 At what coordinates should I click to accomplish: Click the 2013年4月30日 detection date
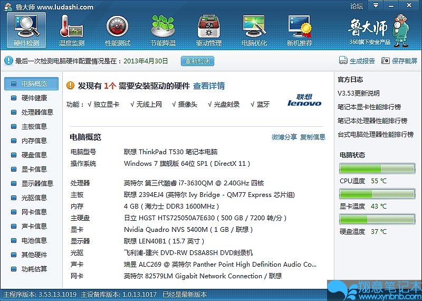(146, 61)
